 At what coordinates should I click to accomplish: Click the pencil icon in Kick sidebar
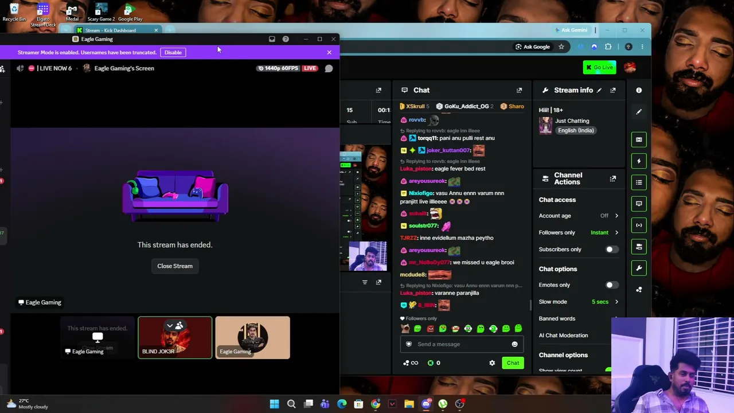pos(639,112)
